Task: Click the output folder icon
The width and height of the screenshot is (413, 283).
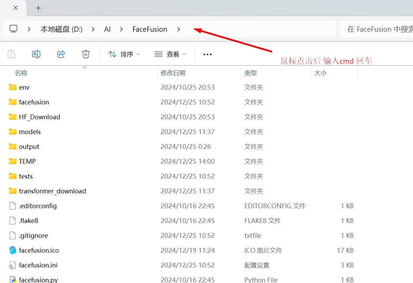Action: click(x=13, y=146)
